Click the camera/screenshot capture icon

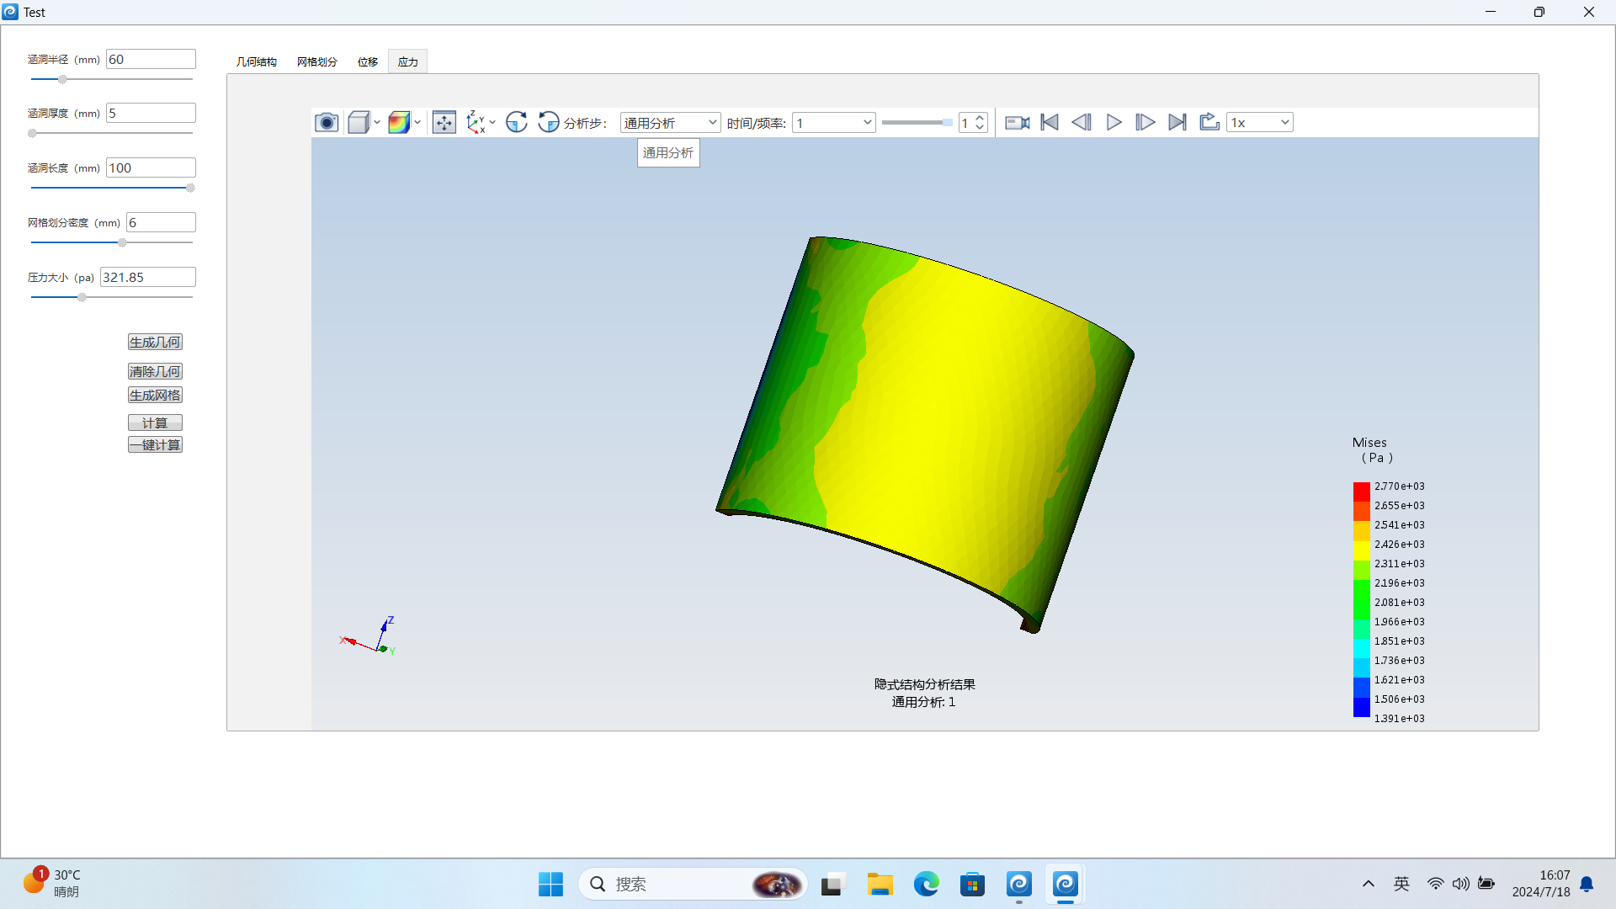327,122
